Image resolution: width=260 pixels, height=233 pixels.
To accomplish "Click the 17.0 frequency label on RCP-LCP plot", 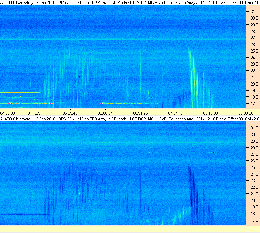I will [254, 104].
